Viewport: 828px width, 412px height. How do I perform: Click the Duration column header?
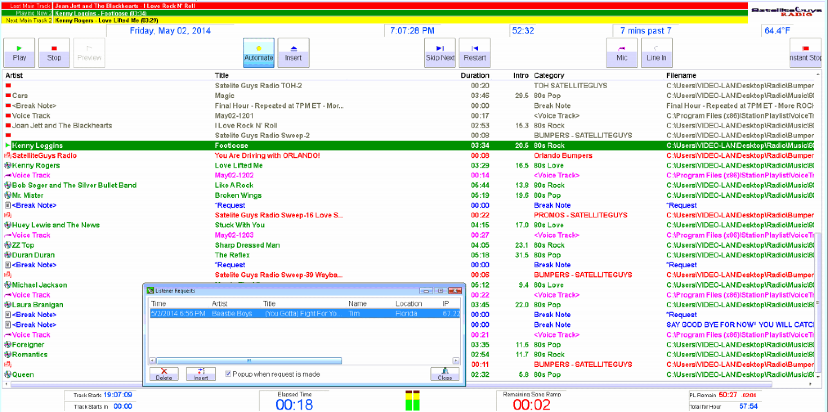(x=474, y=75)
